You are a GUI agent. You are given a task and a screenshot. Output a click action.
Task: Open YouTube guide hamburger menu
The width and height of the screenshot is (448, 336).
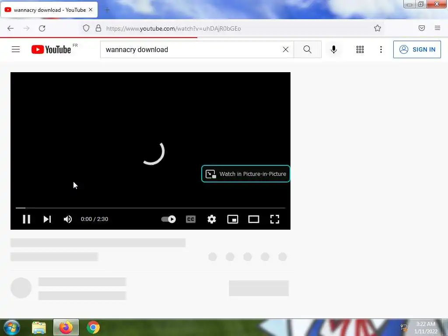tap(16, 49)
